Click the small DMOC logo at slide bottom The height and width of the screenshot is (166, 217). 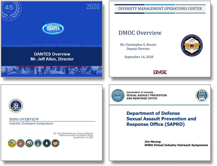point(160,72)
